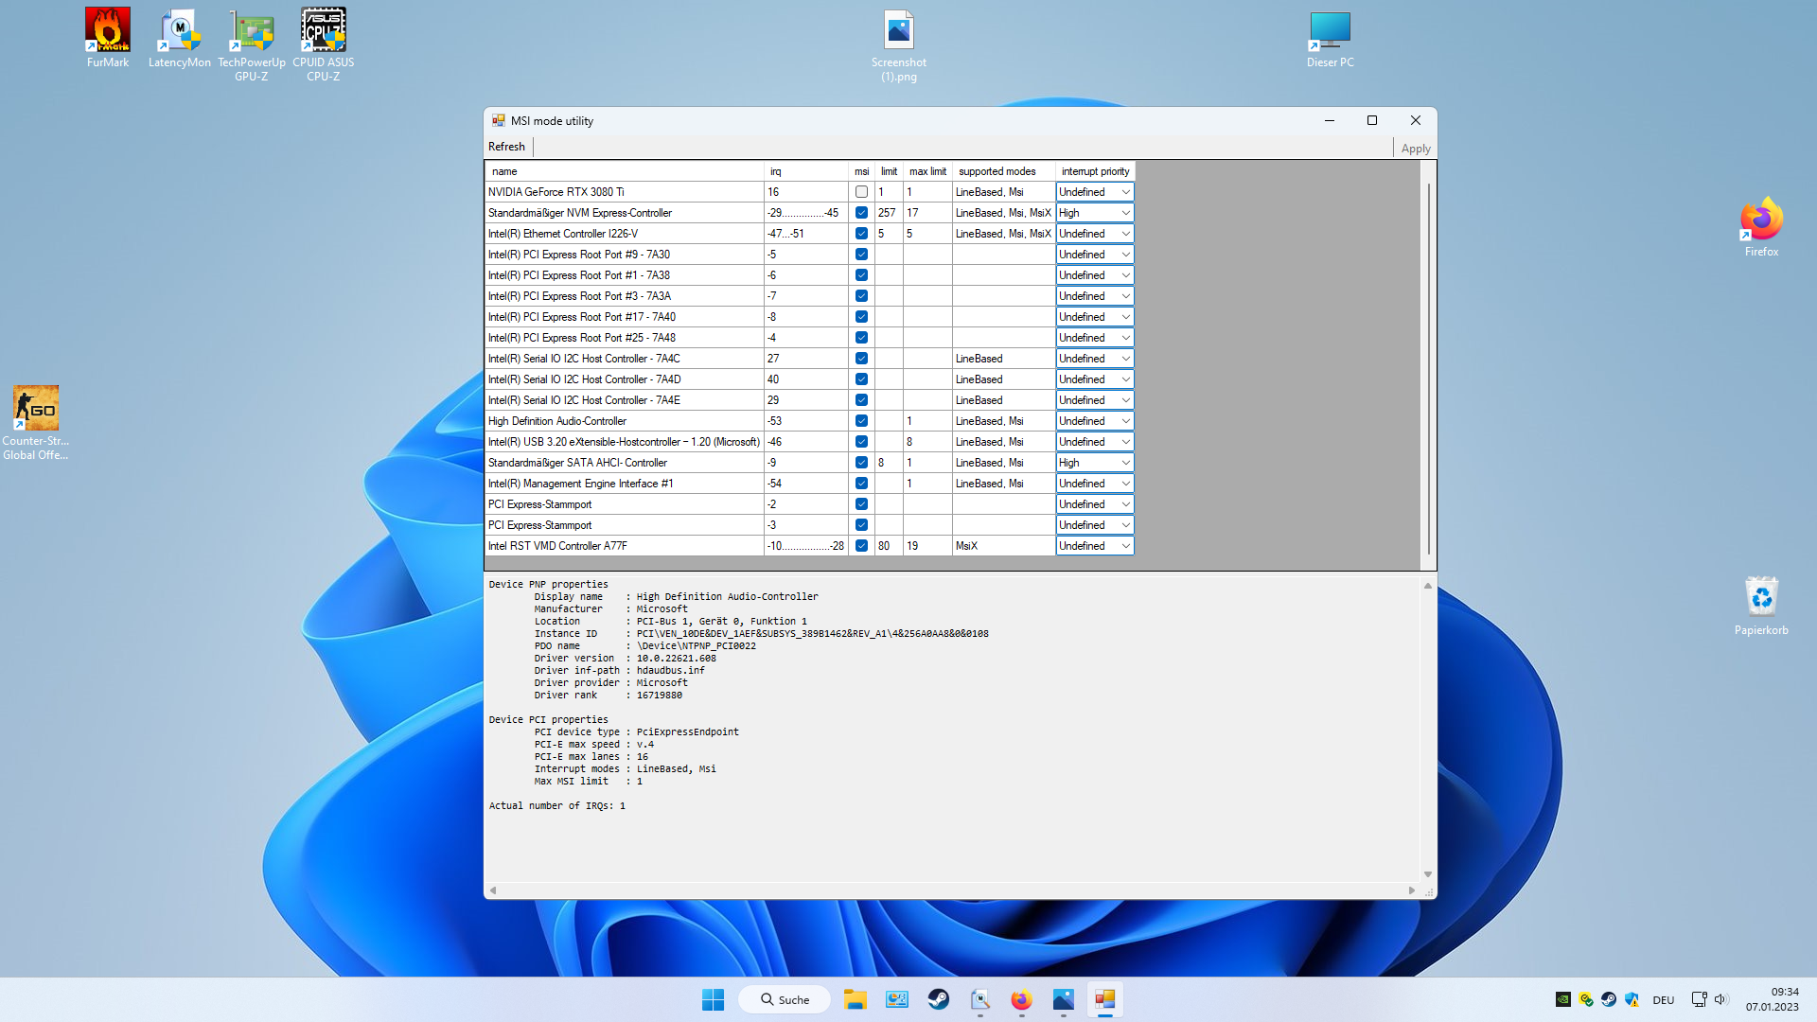Open Firefox desktop shortcut
Viewport: 1817px width, 1022px height.
1761,222
